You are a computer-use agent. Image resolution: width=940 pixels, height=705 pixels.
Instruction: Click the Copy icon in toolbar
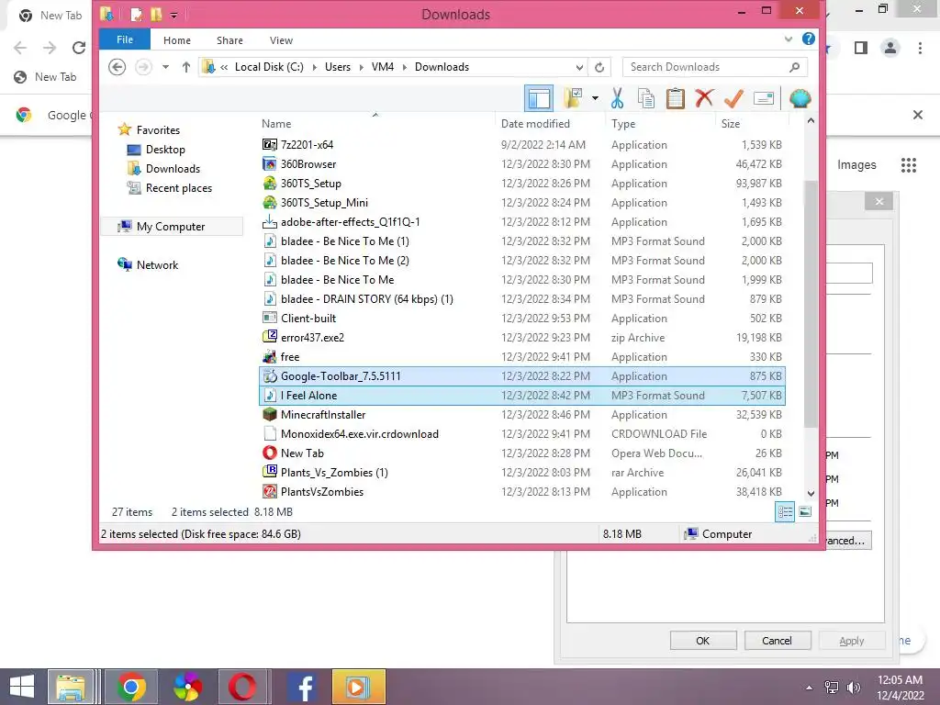(x=645, y=97)
